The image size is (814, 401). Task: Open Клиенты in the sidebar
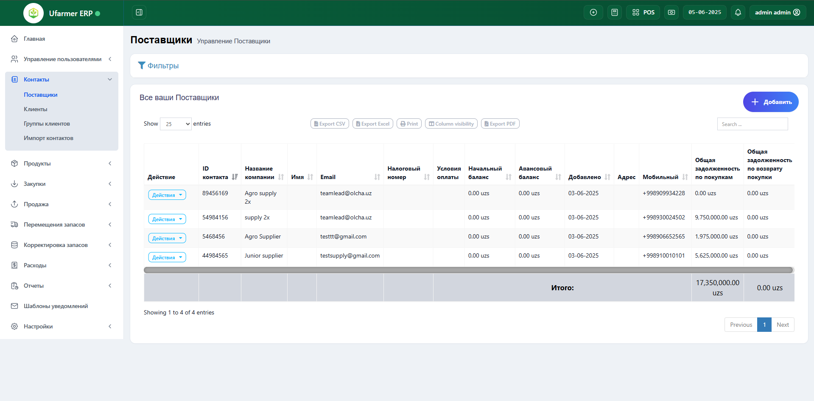point(36,109)
